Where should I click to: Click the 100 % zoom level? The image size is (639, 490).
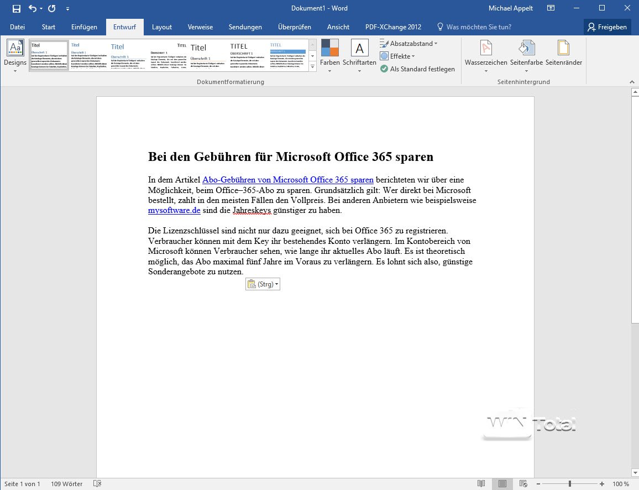point(621,484)
